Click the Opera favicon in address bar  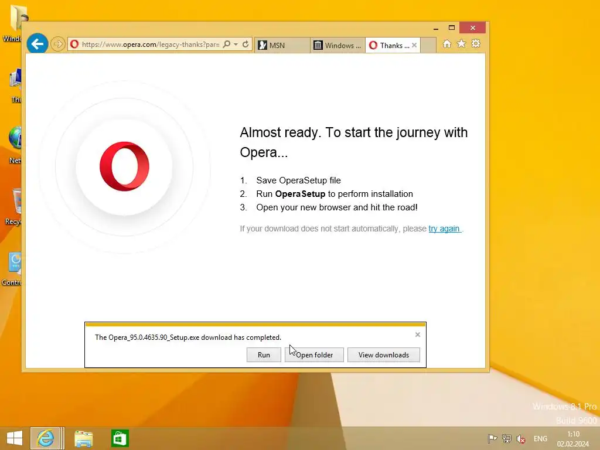(x=74, y=45)
